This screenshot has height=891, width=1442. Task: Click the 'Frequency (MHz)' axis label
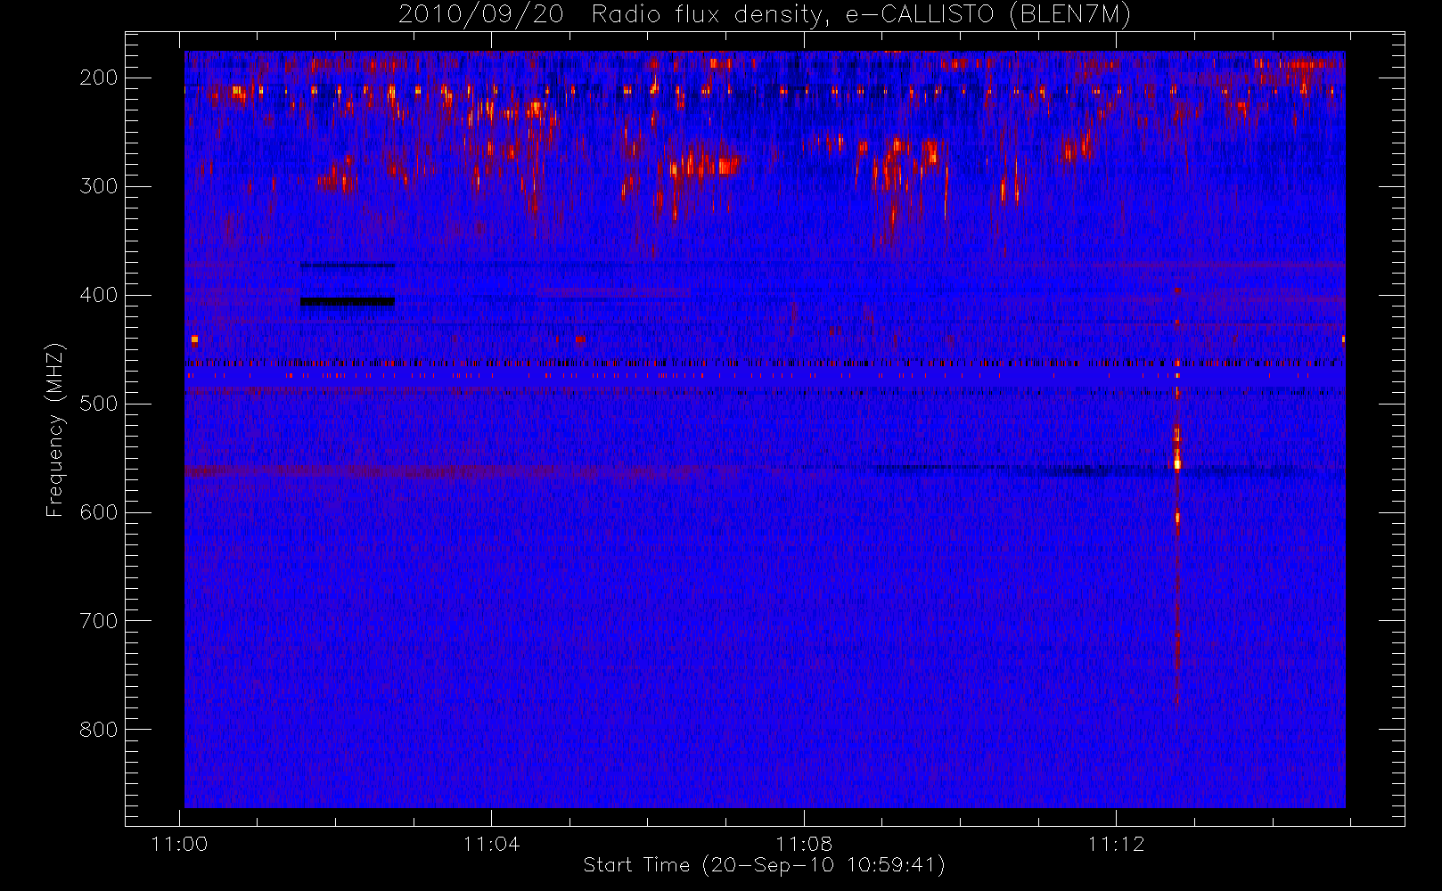pos(55,429)
